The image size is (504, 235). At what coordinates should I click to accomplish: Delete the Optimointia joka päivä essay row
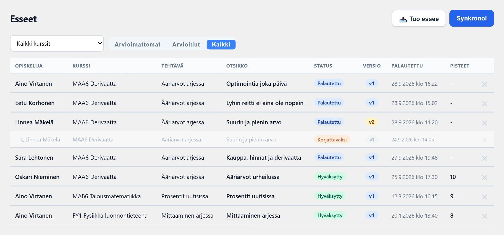pyautogui.click(x=484, y=84)
